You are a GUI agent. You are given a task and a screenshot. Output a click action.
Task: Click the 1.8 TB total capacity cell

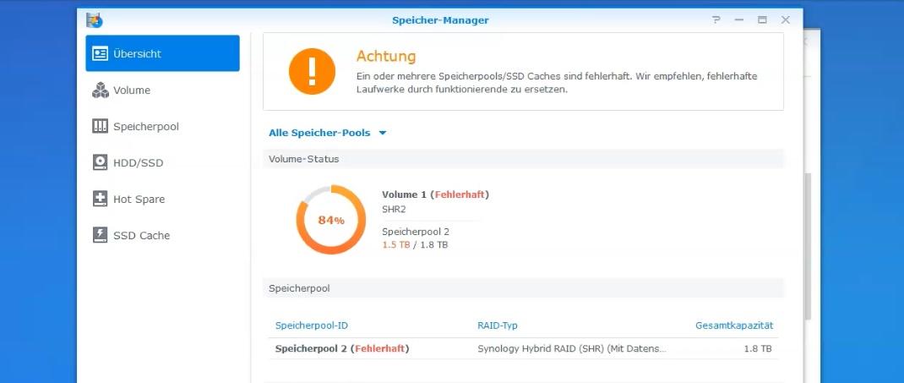pos(758,349)
